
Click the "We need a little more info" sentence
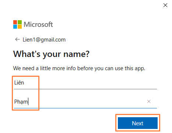(x=79, y=68)
